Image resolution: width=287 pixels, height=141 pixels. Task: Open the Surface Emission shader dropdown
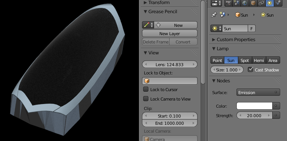(258, 93)
